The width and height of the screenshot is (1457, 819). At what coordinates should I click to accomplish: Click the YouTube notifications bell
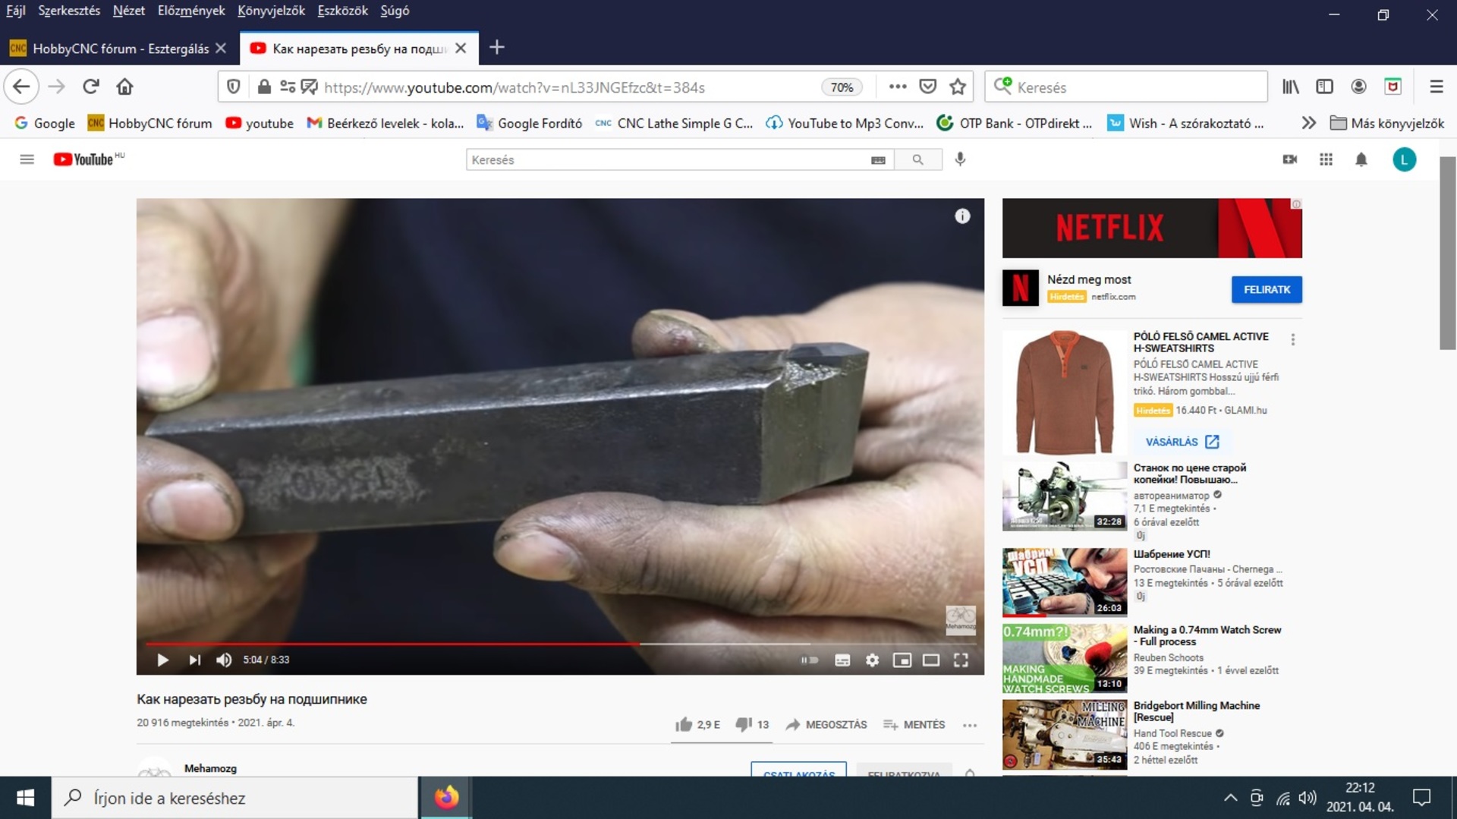[x=1361, y=159]
